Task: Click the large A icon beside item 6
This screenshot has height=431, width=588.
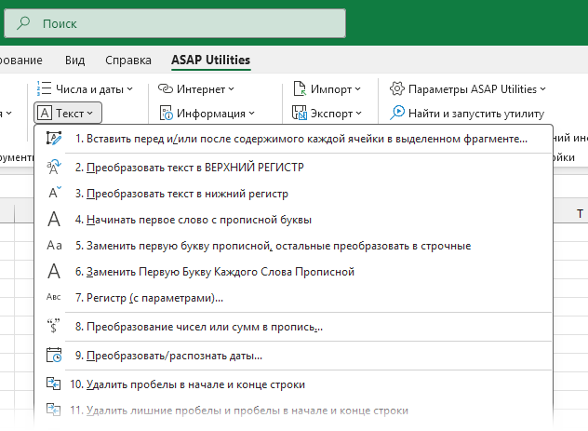Action: point(54,271)
